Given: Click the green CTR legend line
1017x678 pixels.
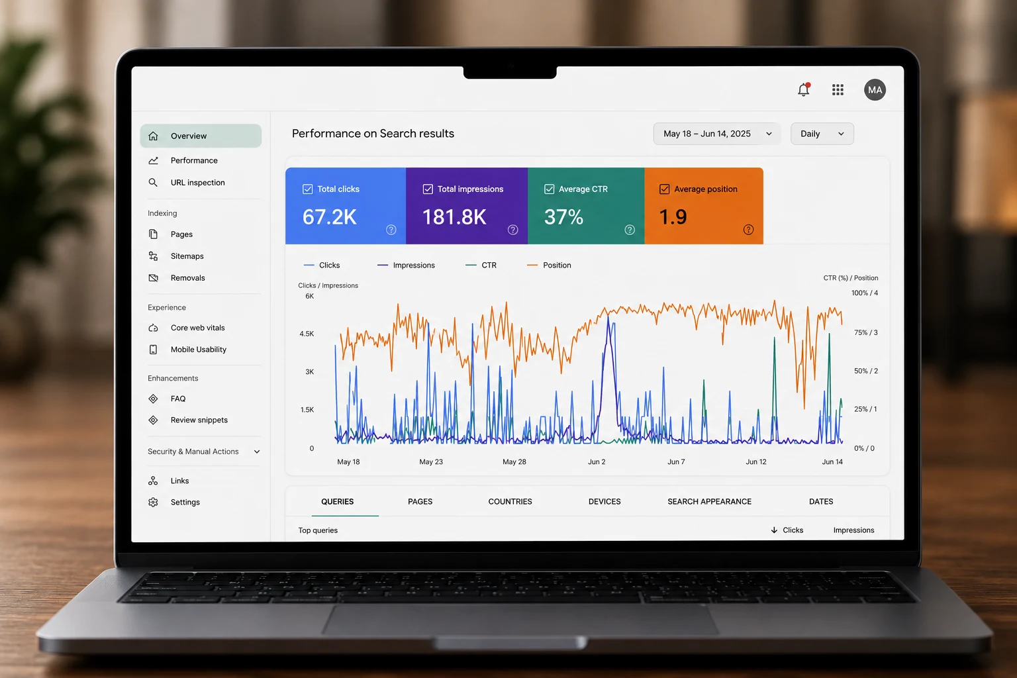Looking at the screenshot, I should point(471,265).
